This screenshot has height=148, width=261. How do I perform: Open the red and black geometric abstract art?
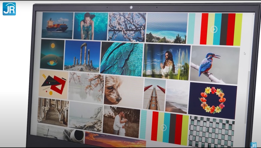point(54,85)
